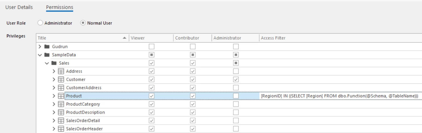Click the ProductCategory table icon
The width and height of the screenshot is (422, 133).
(61, 104)
